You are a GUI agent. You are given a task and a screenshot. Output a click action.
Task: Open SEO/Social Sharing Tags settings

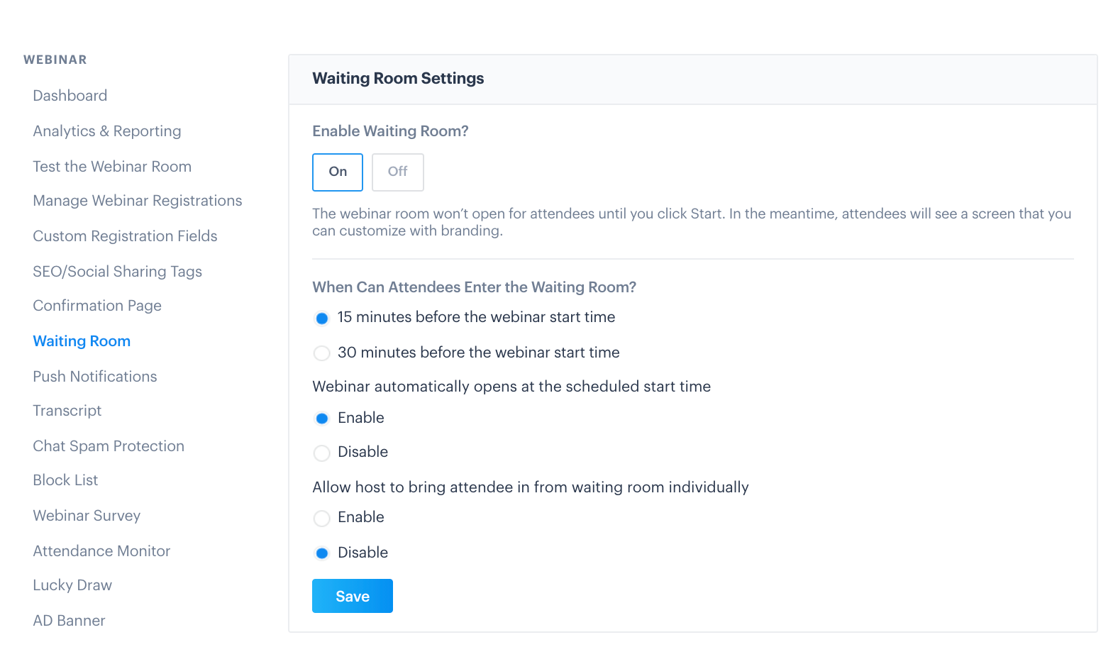coord(118,272)
